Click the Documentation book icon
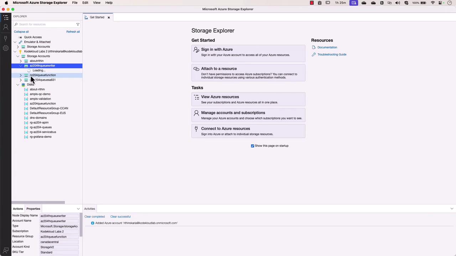Image resolution: width=456 pixels, height=256 pixels. (313, 47)
